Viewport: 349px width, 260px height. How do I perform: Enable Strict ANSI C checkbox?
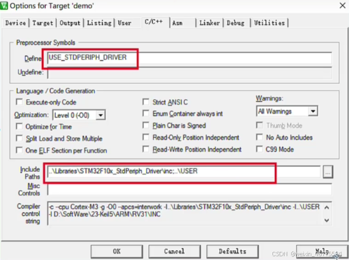(146, 102)
